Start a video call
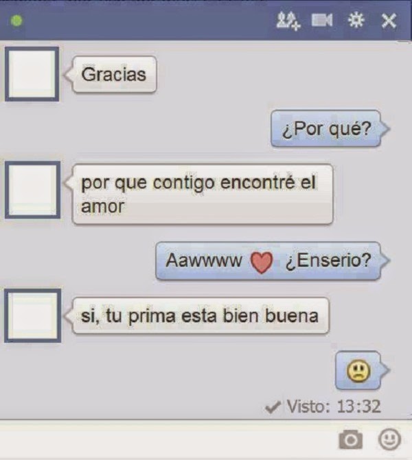The image size is (412, 460). point(322,21)
